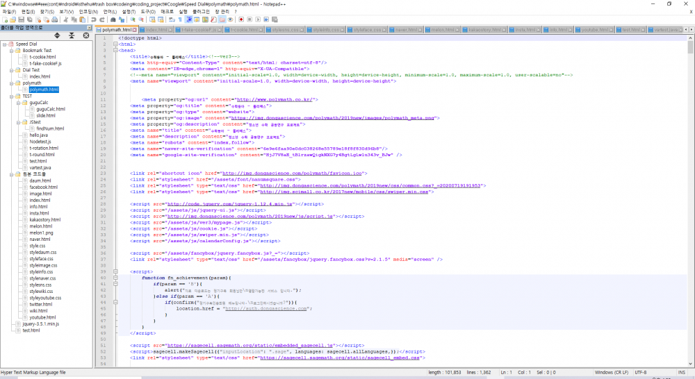The height and width of the screenshot is (379, 695).
Task: Click Locate current file target icon
Action: click(x=86, y=35)
